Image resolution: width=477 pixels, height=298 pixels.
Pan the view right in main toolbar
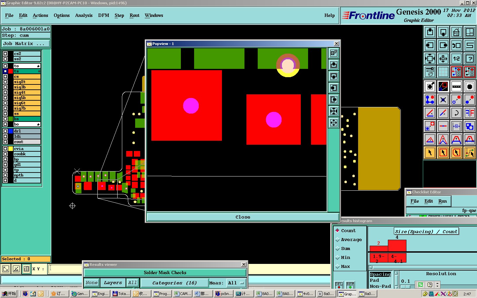click(443, 45)
